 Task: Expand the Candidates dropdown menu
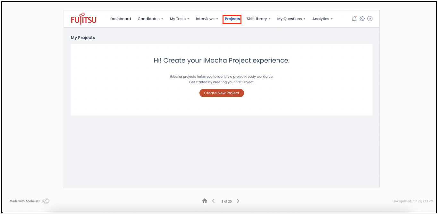(x=150, y=19)
